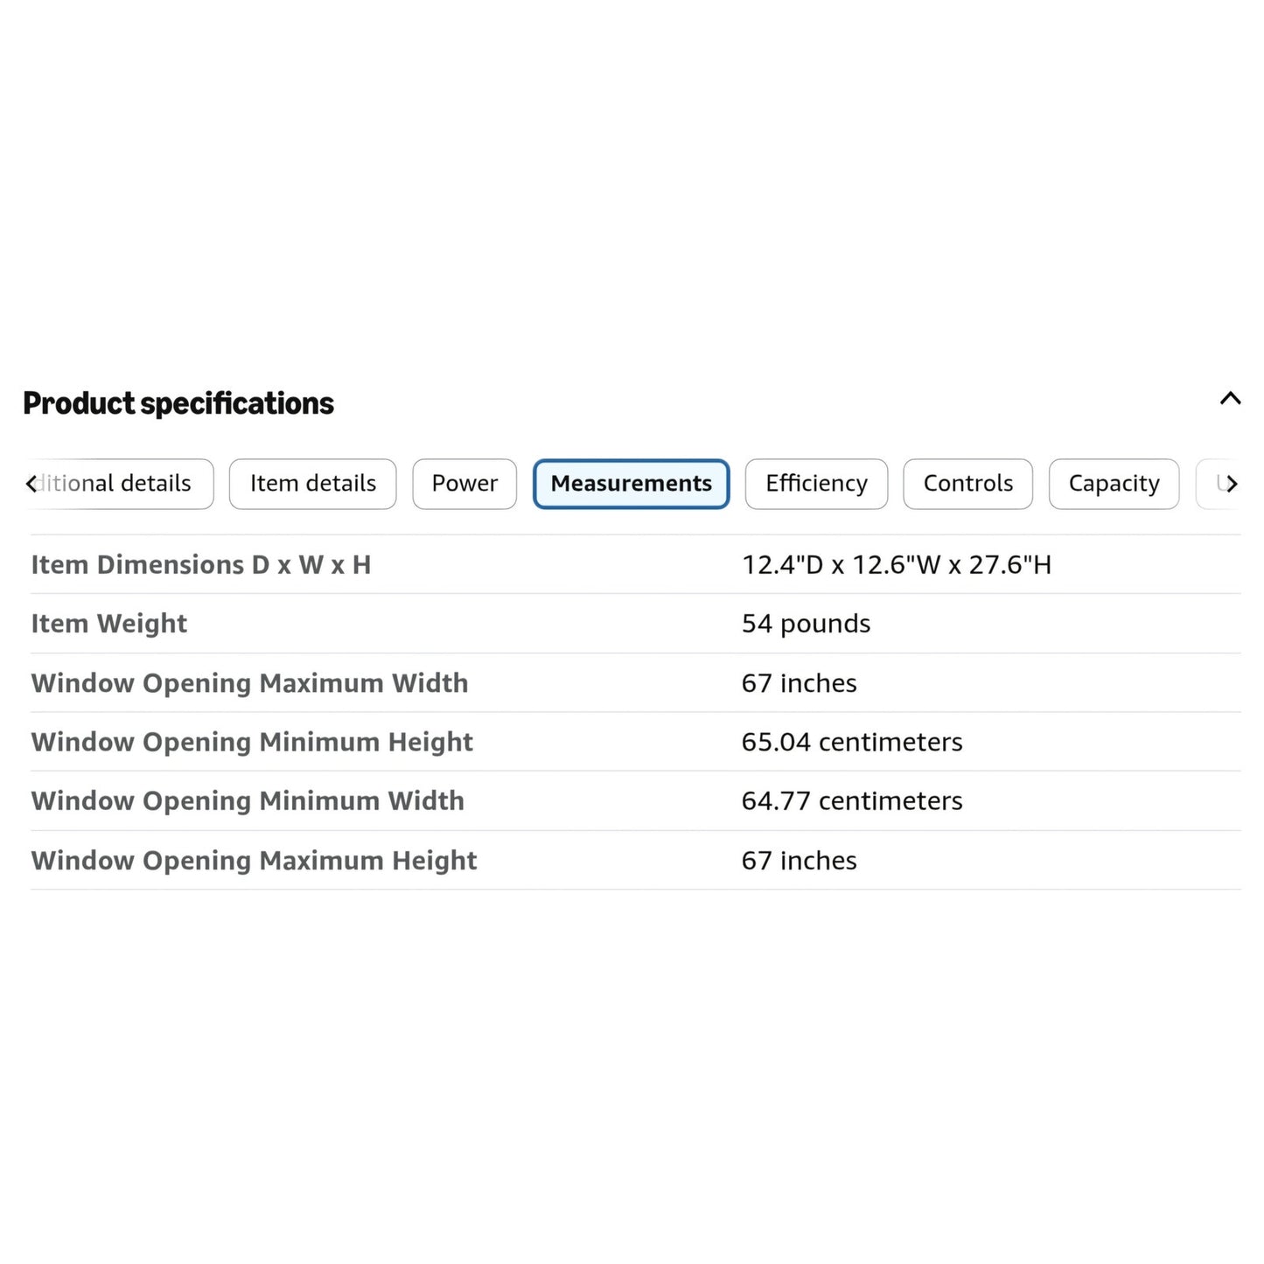Image resolution: width=1264 pixels, height=1264 pixels.
Task: Switch to the Item details tab
Action: pyautogui.click(x=313, y=484)
